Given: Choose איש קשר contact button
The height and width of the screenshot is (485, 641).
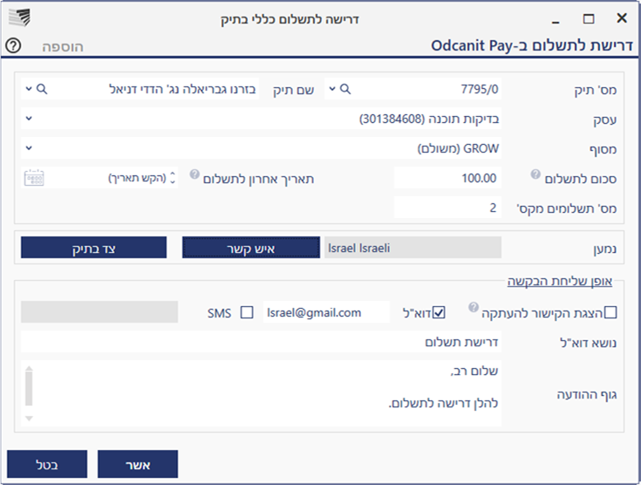Looking at the screenshot, I should pos(251,248).
